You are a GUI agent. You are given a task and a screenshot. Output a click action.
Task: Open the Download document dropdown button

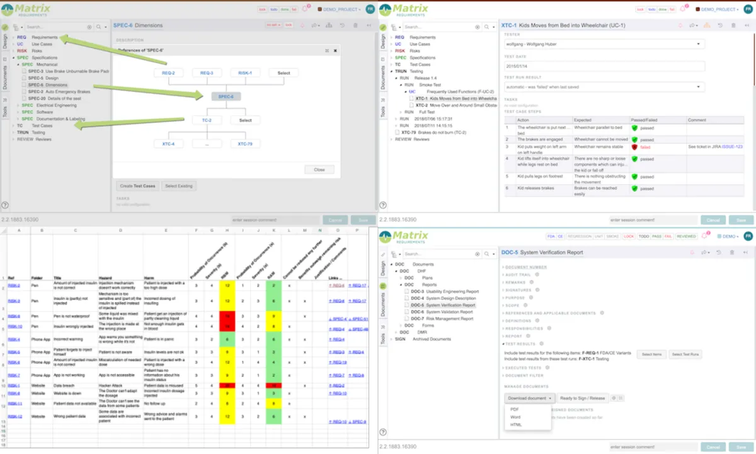(x=529, y=398)
